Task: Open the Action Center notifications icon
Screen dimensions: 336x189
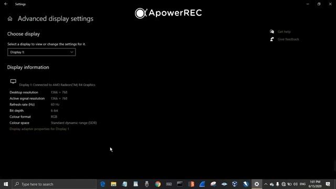Action: pyautogui.click(x=328, y=184)
